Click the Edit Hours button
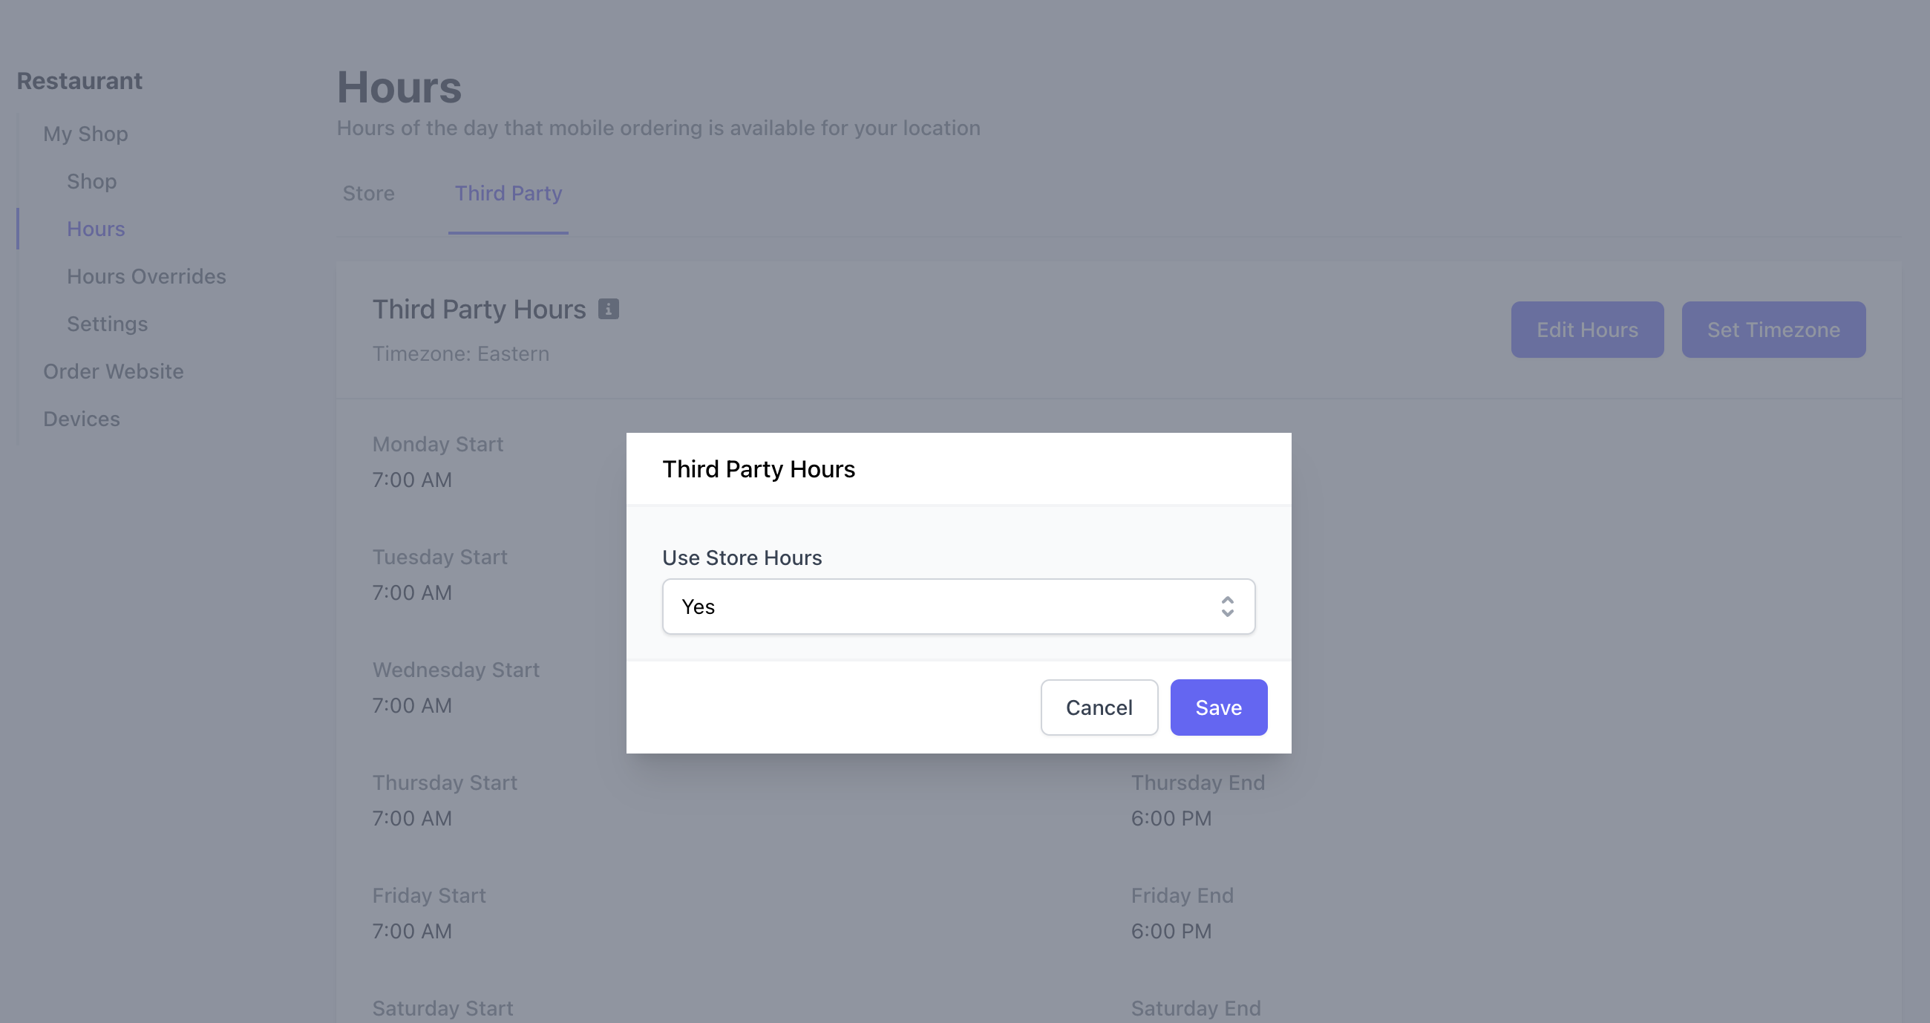The image size is (1930, 1023). (1587, 330)
